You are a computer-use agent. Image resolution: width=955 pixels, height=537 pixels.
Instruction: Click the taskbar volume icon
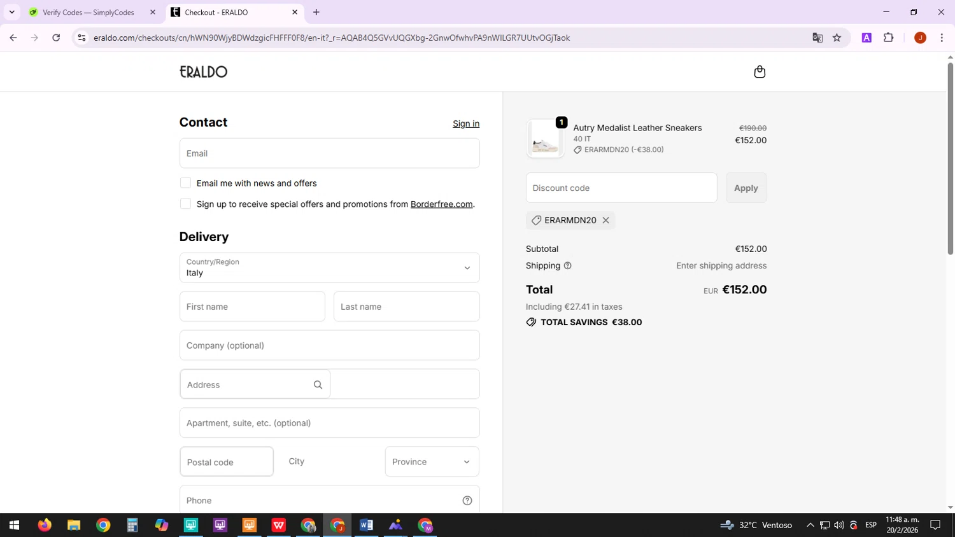(x=839, y=526)
